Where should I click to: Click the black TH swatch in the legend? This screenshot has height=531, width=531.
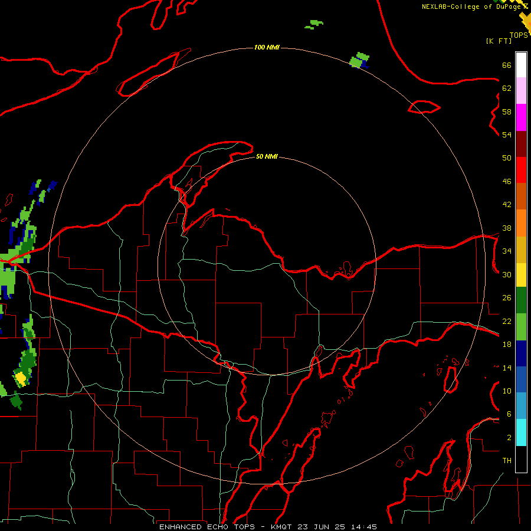(x=521, y=459)
